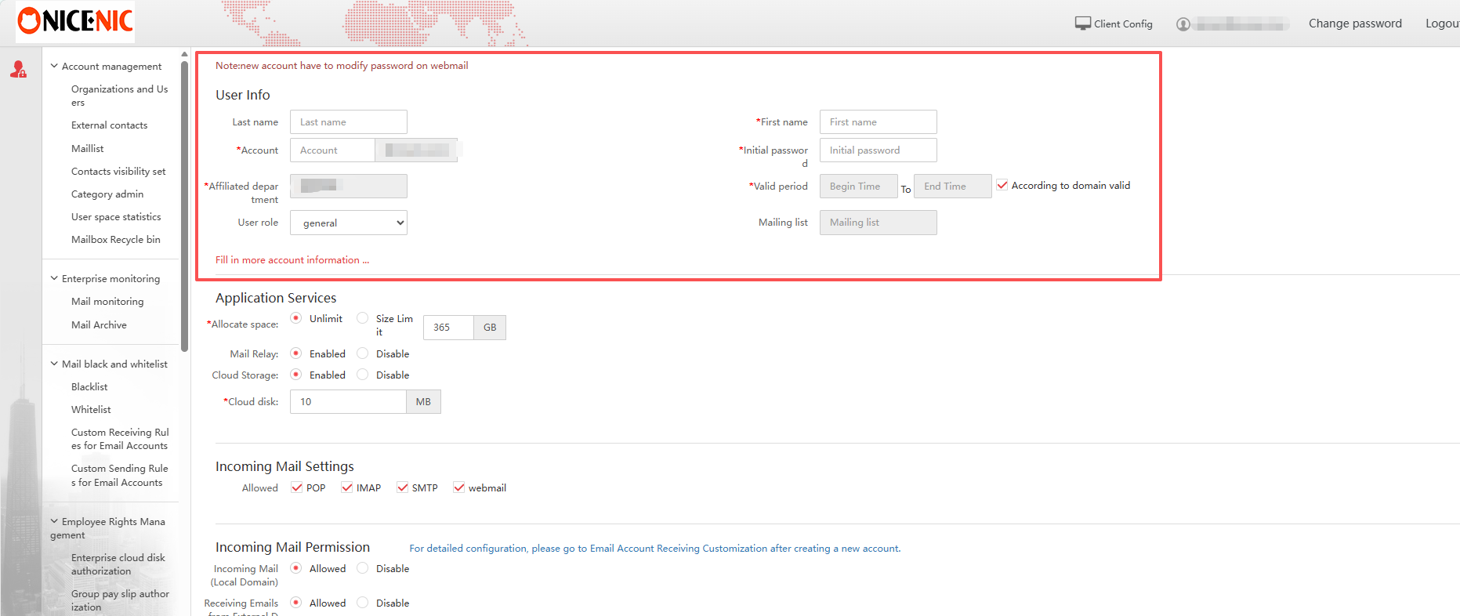Viewport: 1460px width, 616px height.
Task: Collapse the Account management section
Action: [x=54, y=67]
